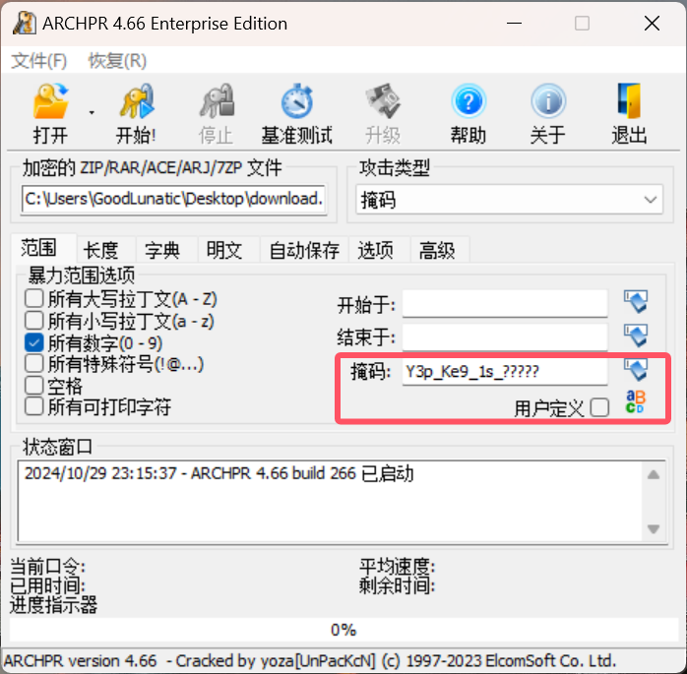Viewport: 687px width, 674px height.
Task: Open the user-defined charset aBcD icon
Action: pos(635,402)
